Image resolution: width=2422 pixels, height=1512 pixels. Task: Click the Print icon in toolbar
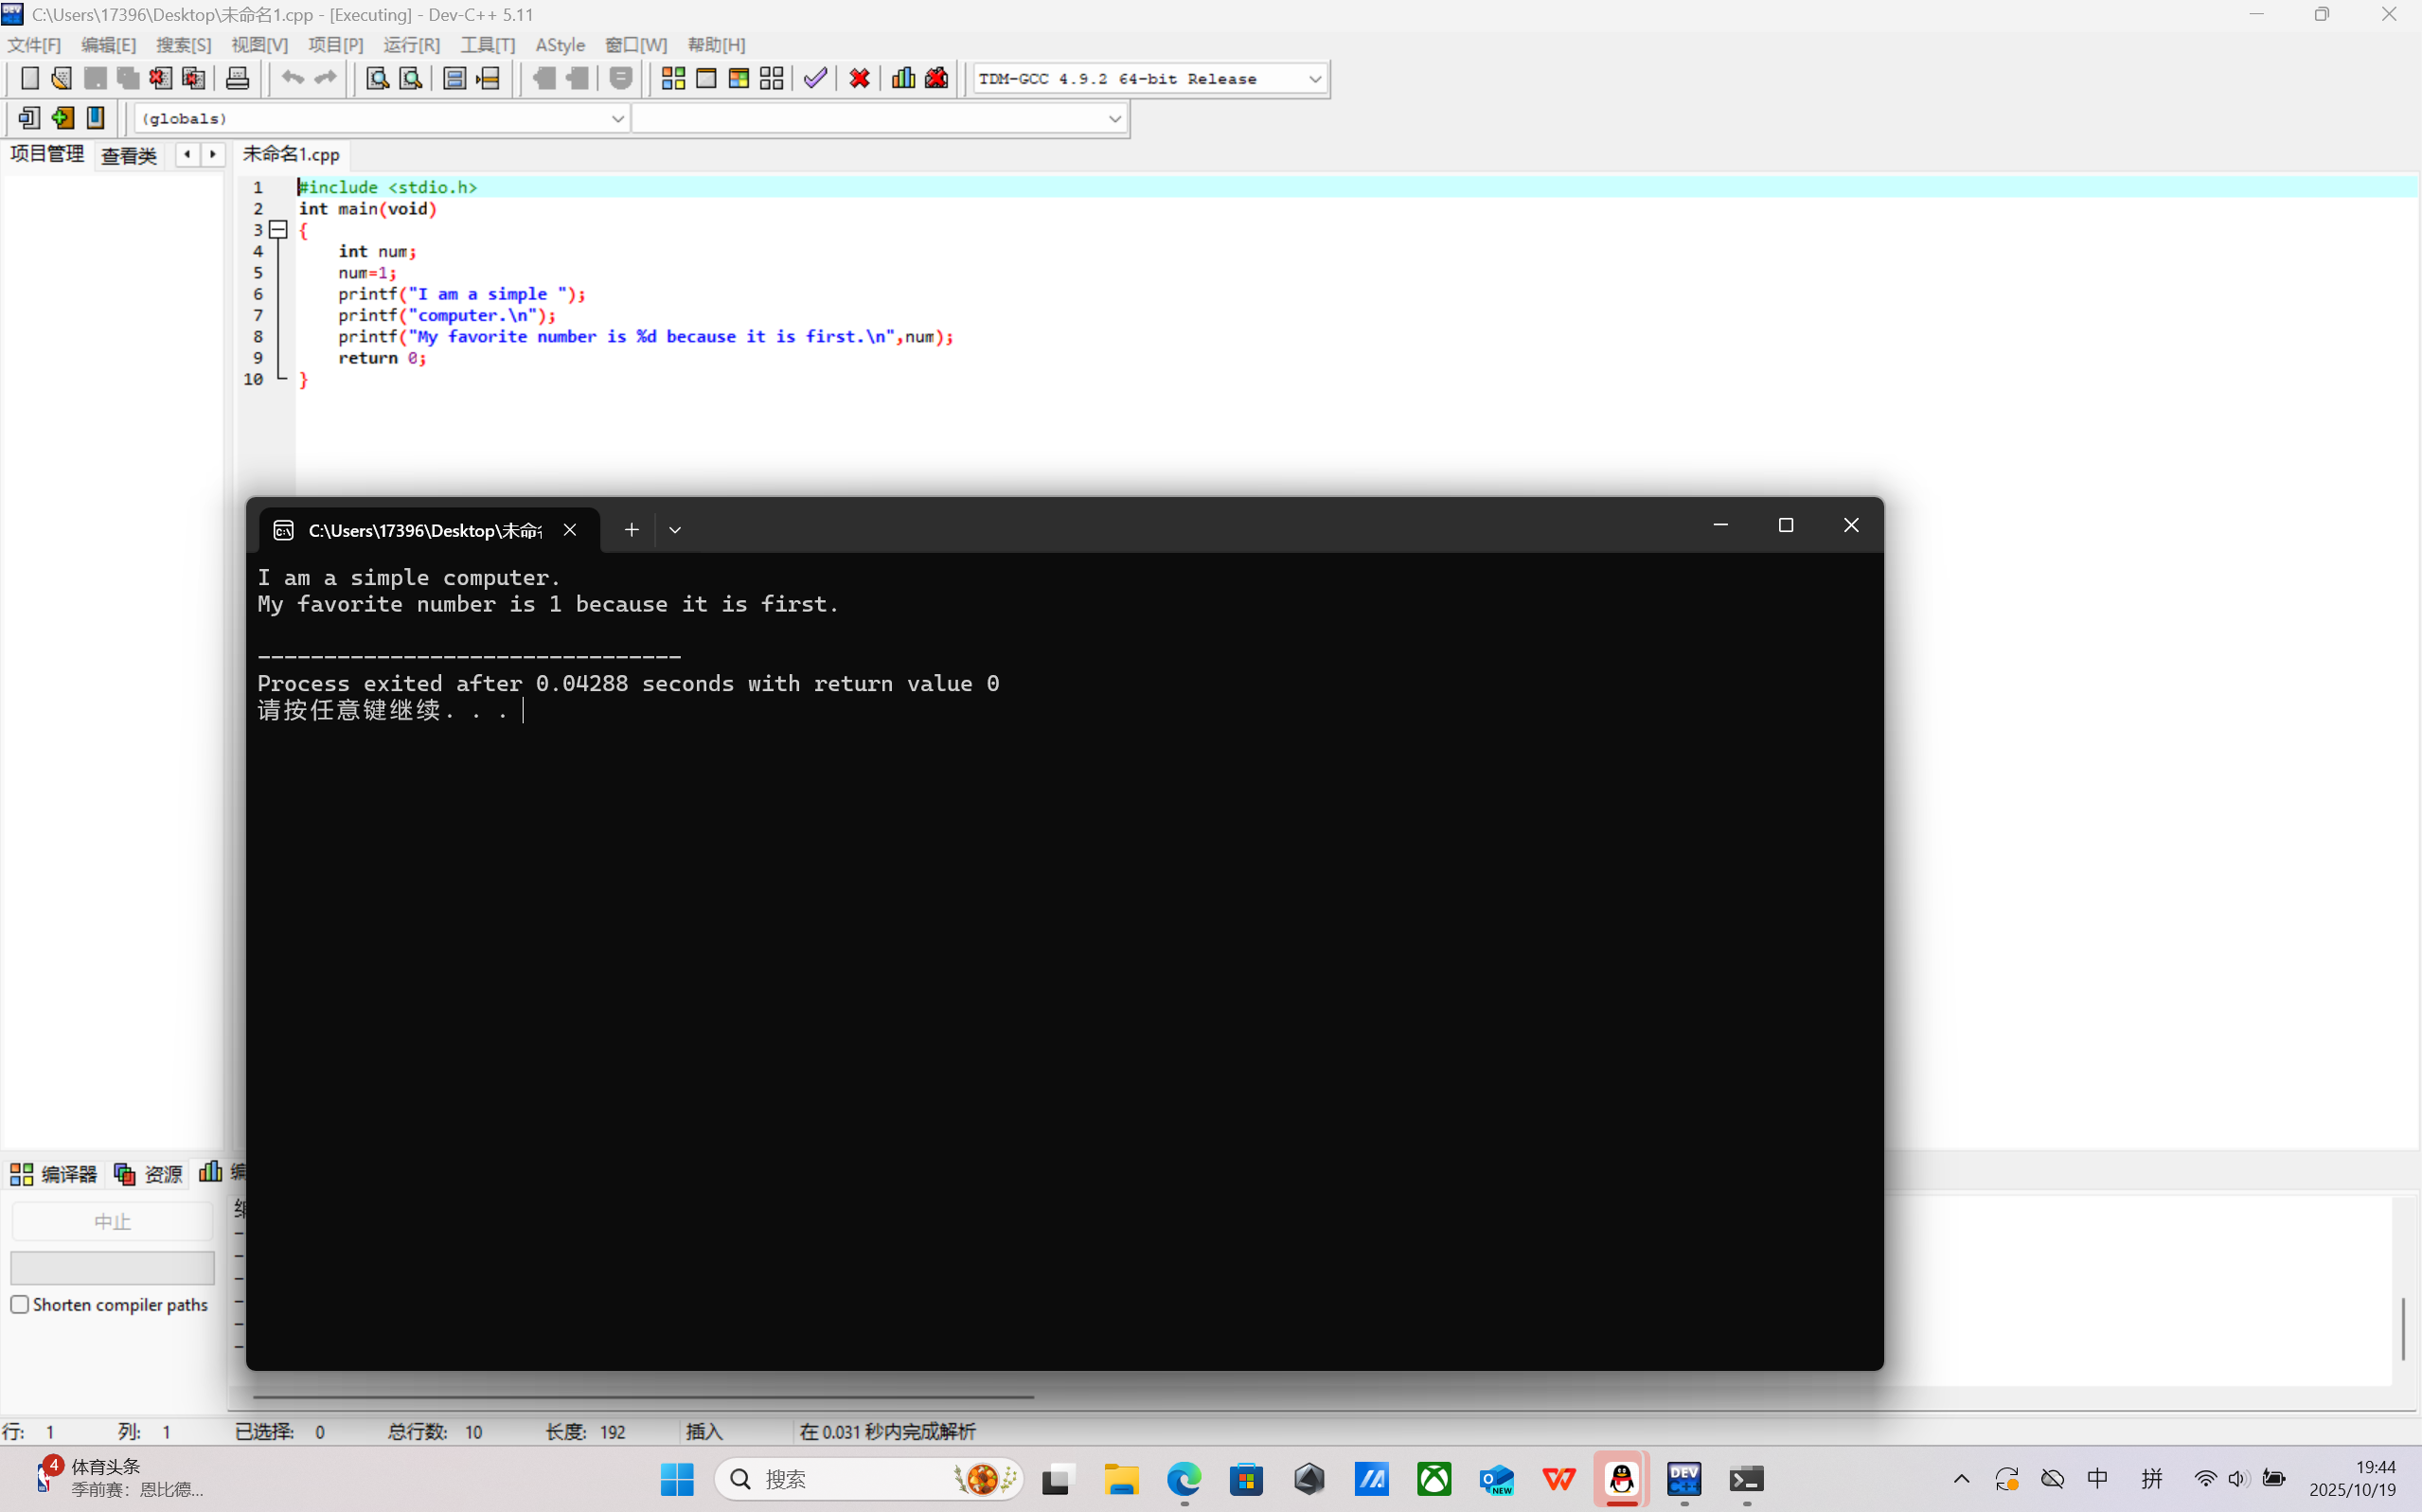[237, 78]
